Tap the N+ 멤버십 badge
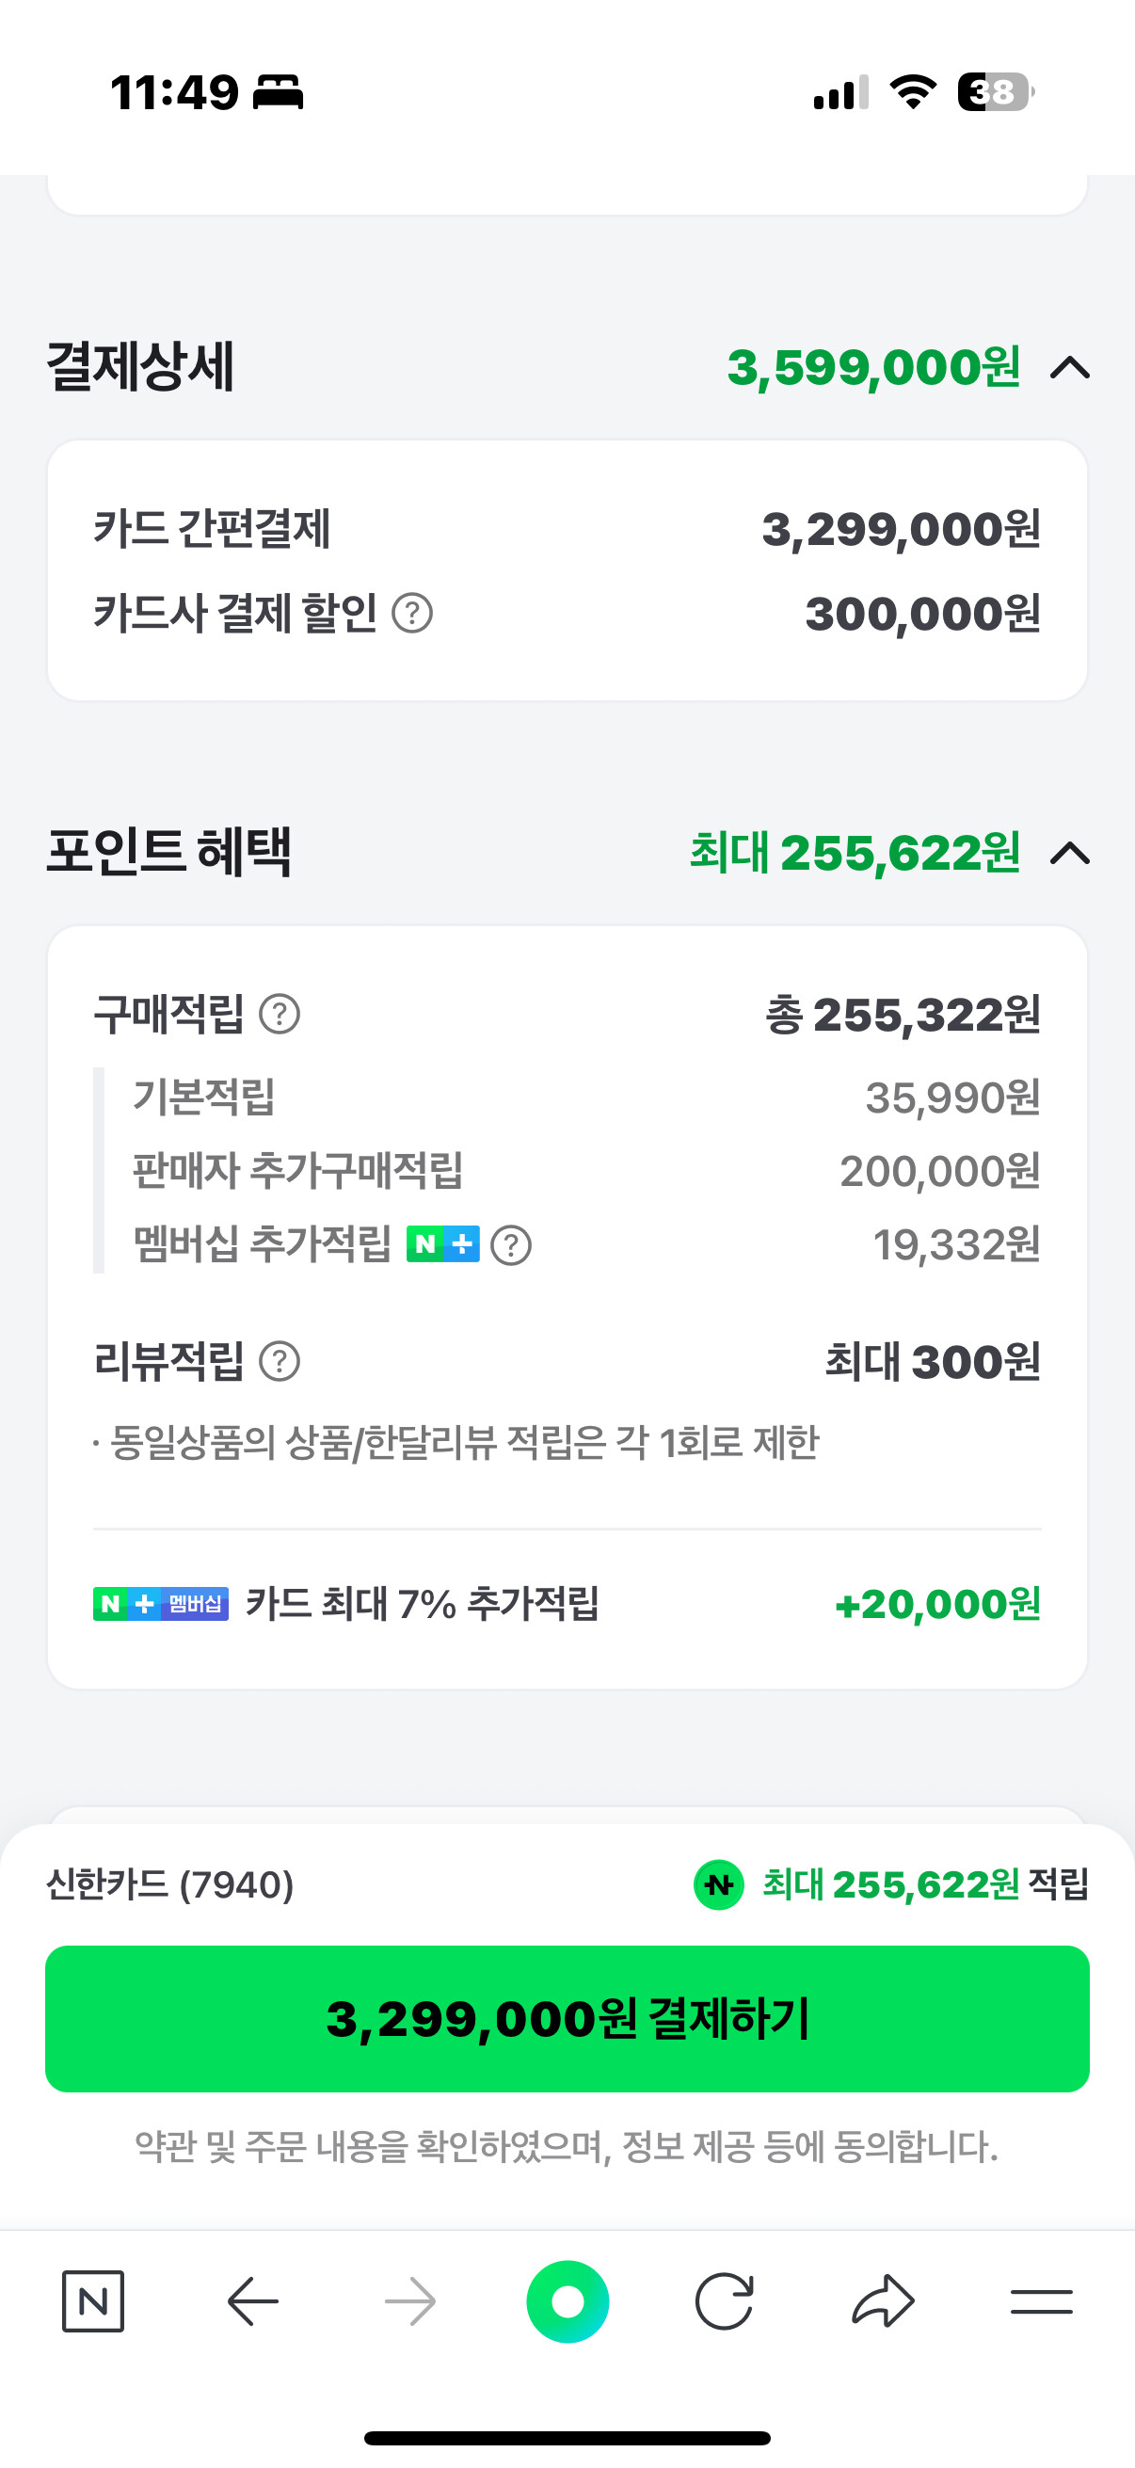Viewport: 1135px width, 2468px height. point(161,1603)
